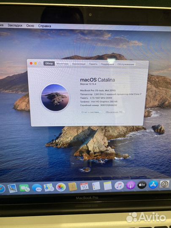Image resolution: width=171 pixels, height=228 pixels.
Task: Click the Отчет о системе button
Action: pyautogui.click(x=91, y=112)
